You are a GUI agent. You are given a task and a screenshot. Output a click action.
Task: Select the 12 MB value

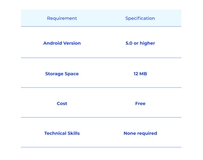pyautogui.click(x=140, y=74)
